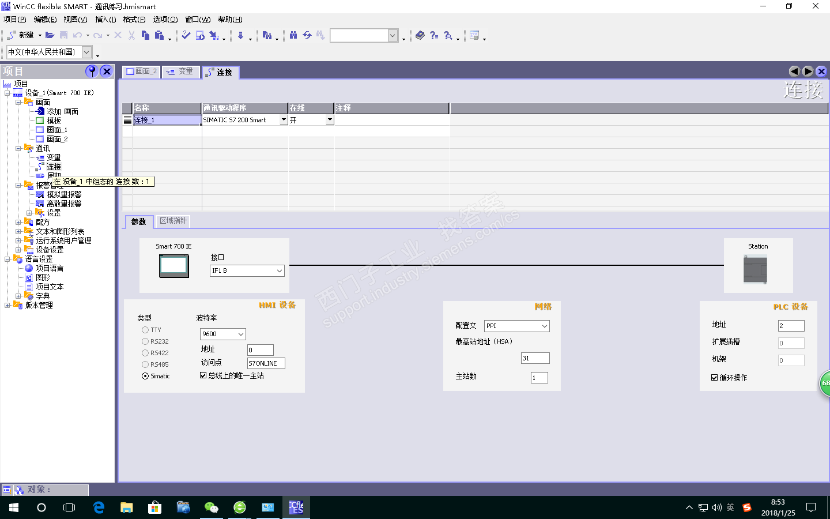Click the Paste clipboard icon
The width and height of the screenshot is (830, 519).
pos(160,35)
